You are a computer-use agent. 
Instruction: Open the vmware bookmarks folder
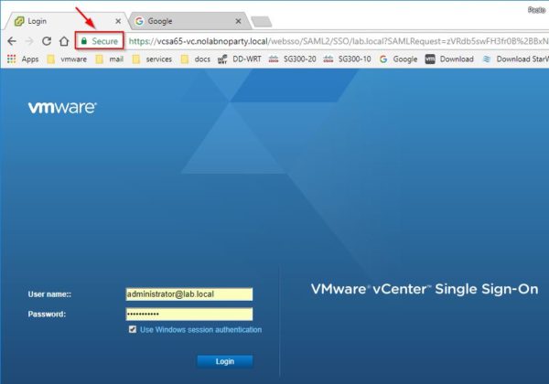[67, 59]
